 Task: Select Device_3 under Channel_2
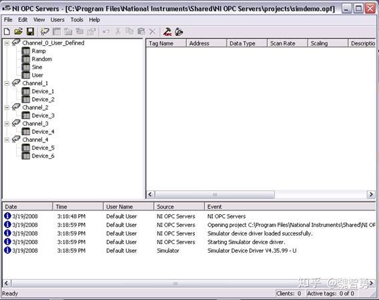point(43,116)
